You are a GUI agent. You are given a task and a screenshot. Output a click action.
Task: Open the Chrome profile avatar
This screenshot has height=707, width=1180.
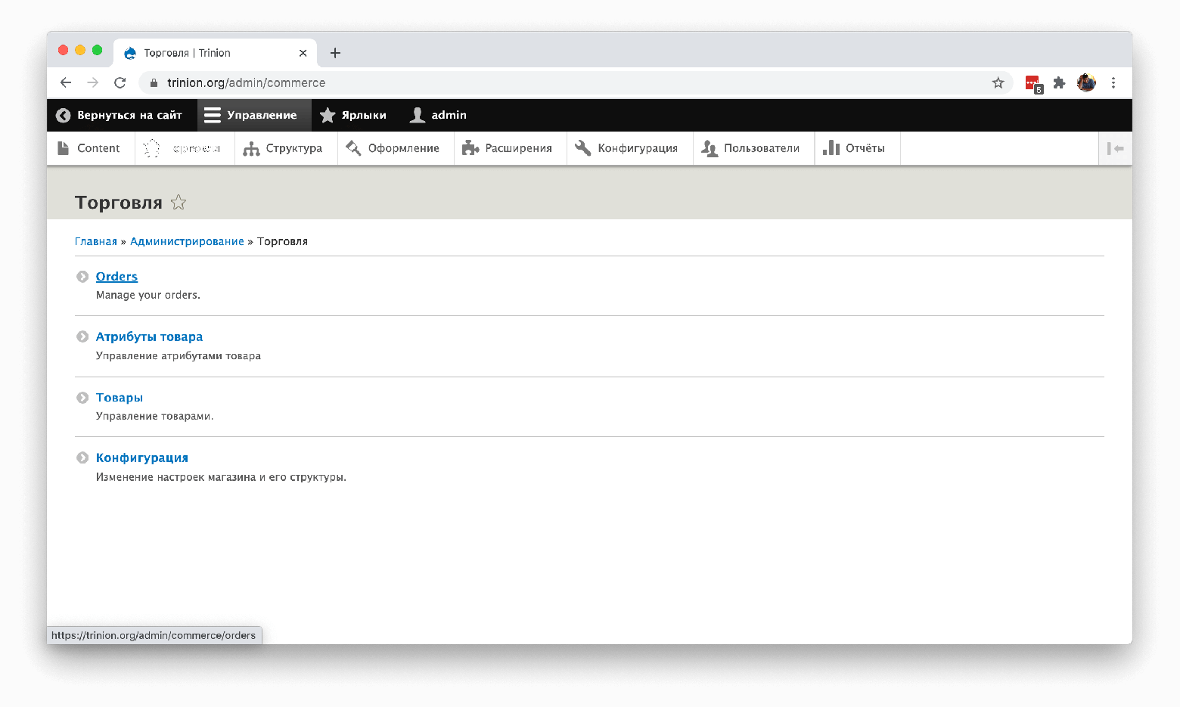point(1086,82)
